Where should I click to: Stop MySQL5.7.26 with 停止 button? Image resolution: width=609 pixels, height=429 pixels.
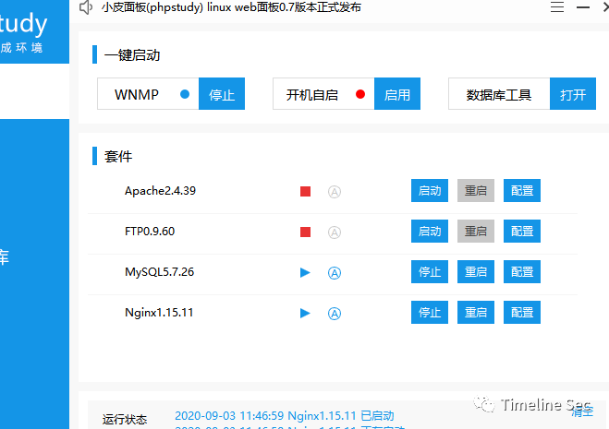430,271
